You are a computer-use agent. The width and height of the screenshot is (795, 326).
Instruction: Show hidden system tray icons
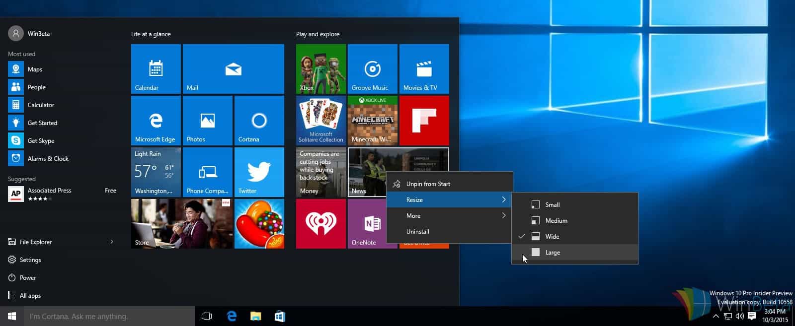715,316
